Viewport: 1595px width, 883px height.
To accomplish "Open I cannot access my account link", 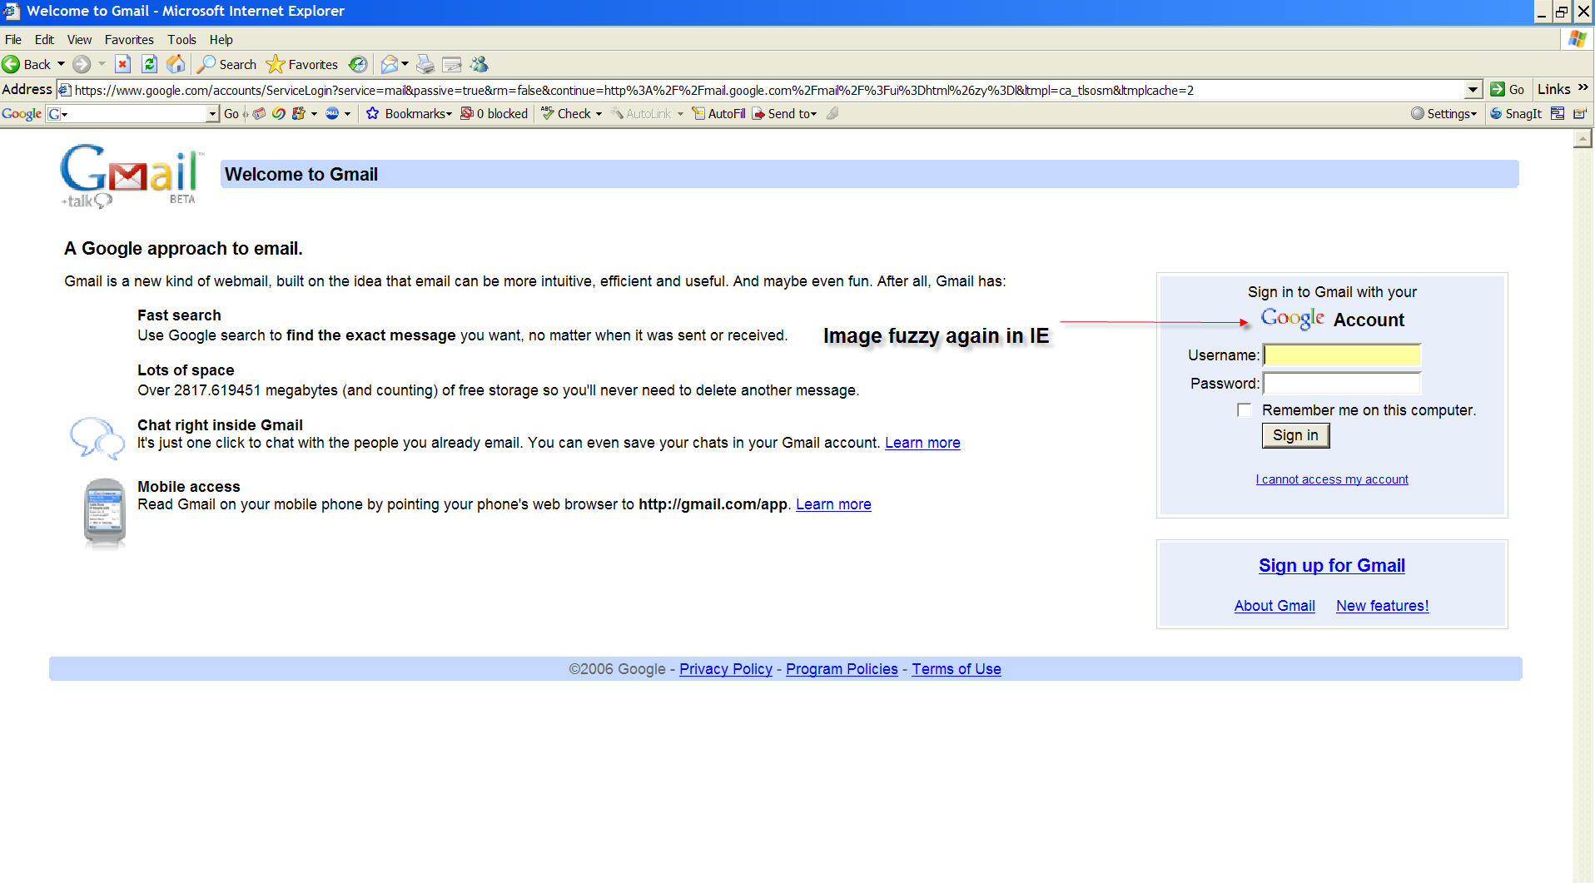I will tap(1332, 479).
